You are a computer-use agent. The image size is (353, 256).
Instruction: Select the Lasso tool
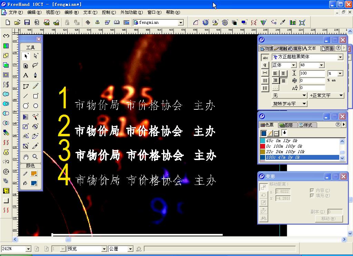click(x=36, y=66)
